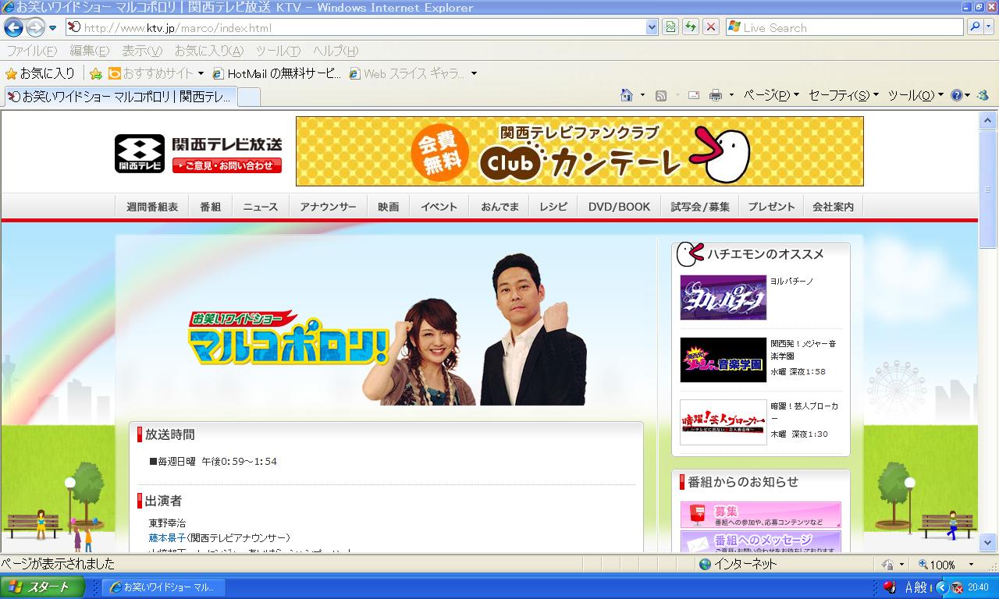This screenshot has height=599, width=999.
Task: Click the 関西テレビ logo icon
Action: [140, 154]
